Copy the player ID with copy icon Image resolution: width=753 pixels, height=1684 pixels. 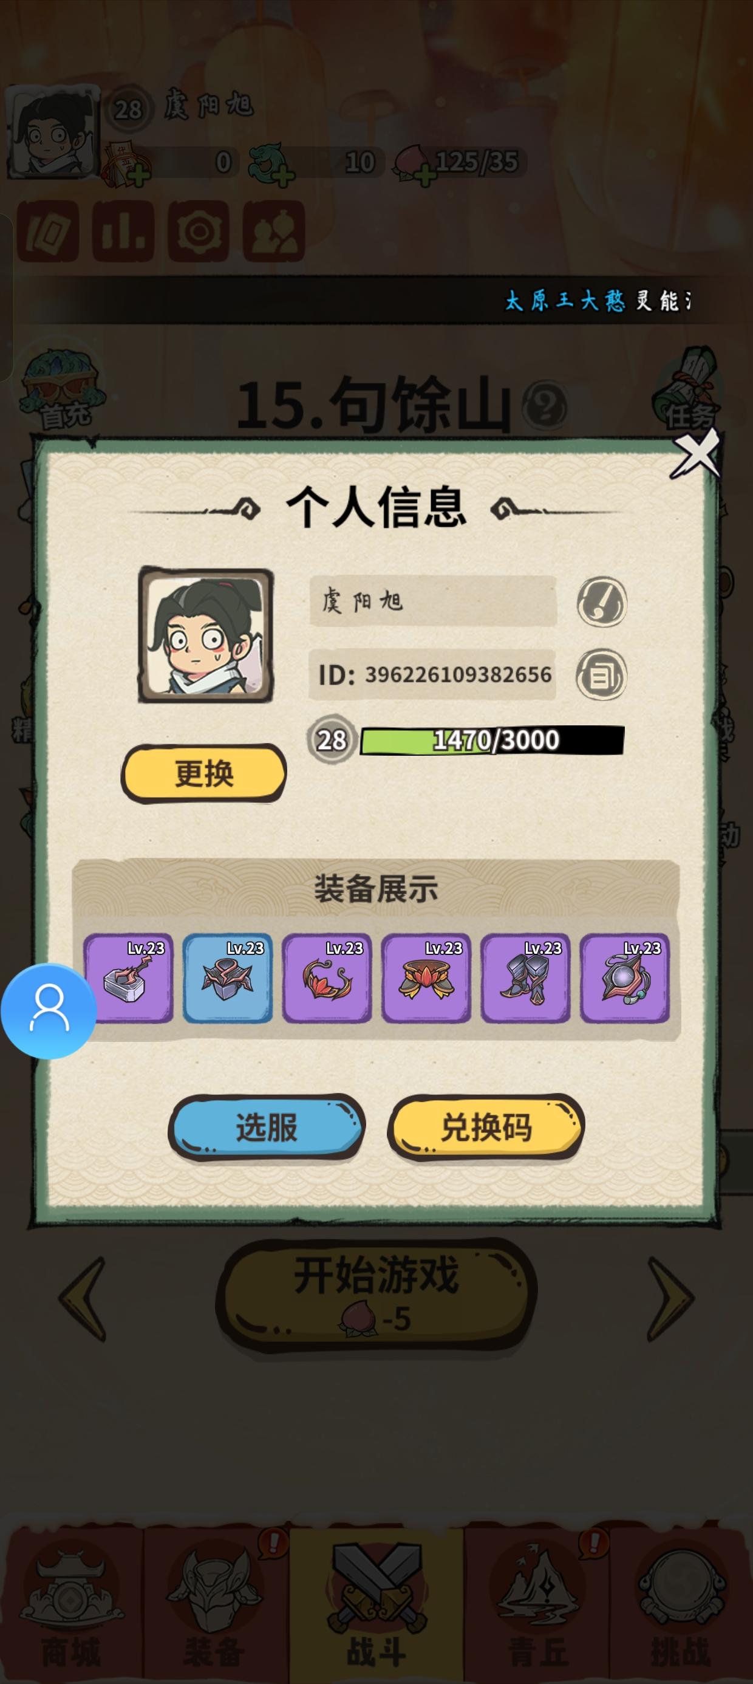tap(601, 675)
